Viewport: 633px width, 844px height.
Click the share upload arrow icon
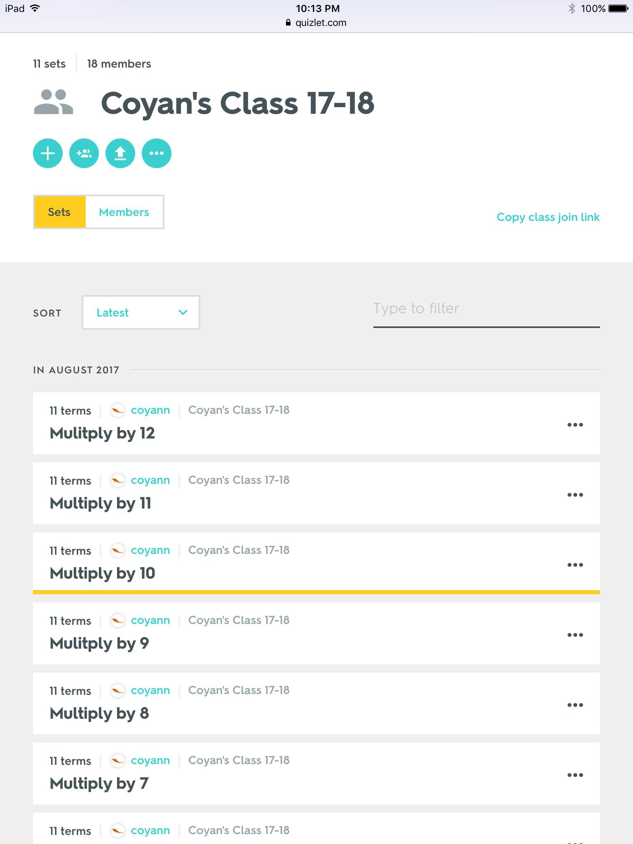point(120,153)
